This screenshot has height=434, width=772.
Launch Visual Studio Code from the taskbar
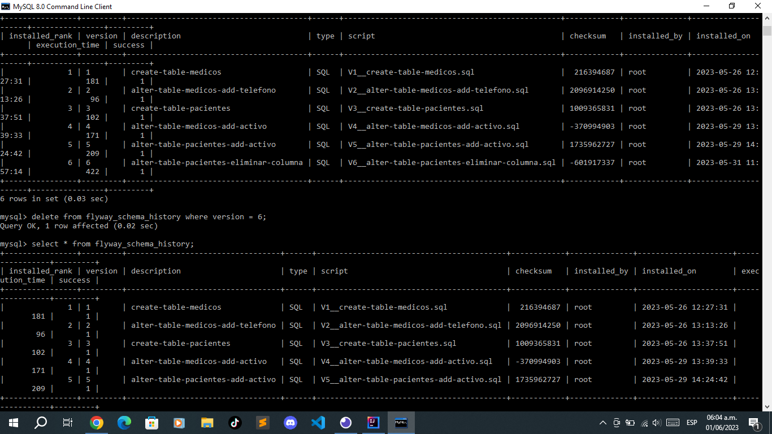point(318,422)
